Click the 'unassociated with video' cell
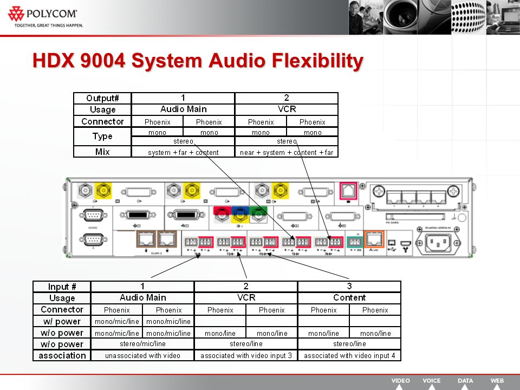 [x=142, y=355]
